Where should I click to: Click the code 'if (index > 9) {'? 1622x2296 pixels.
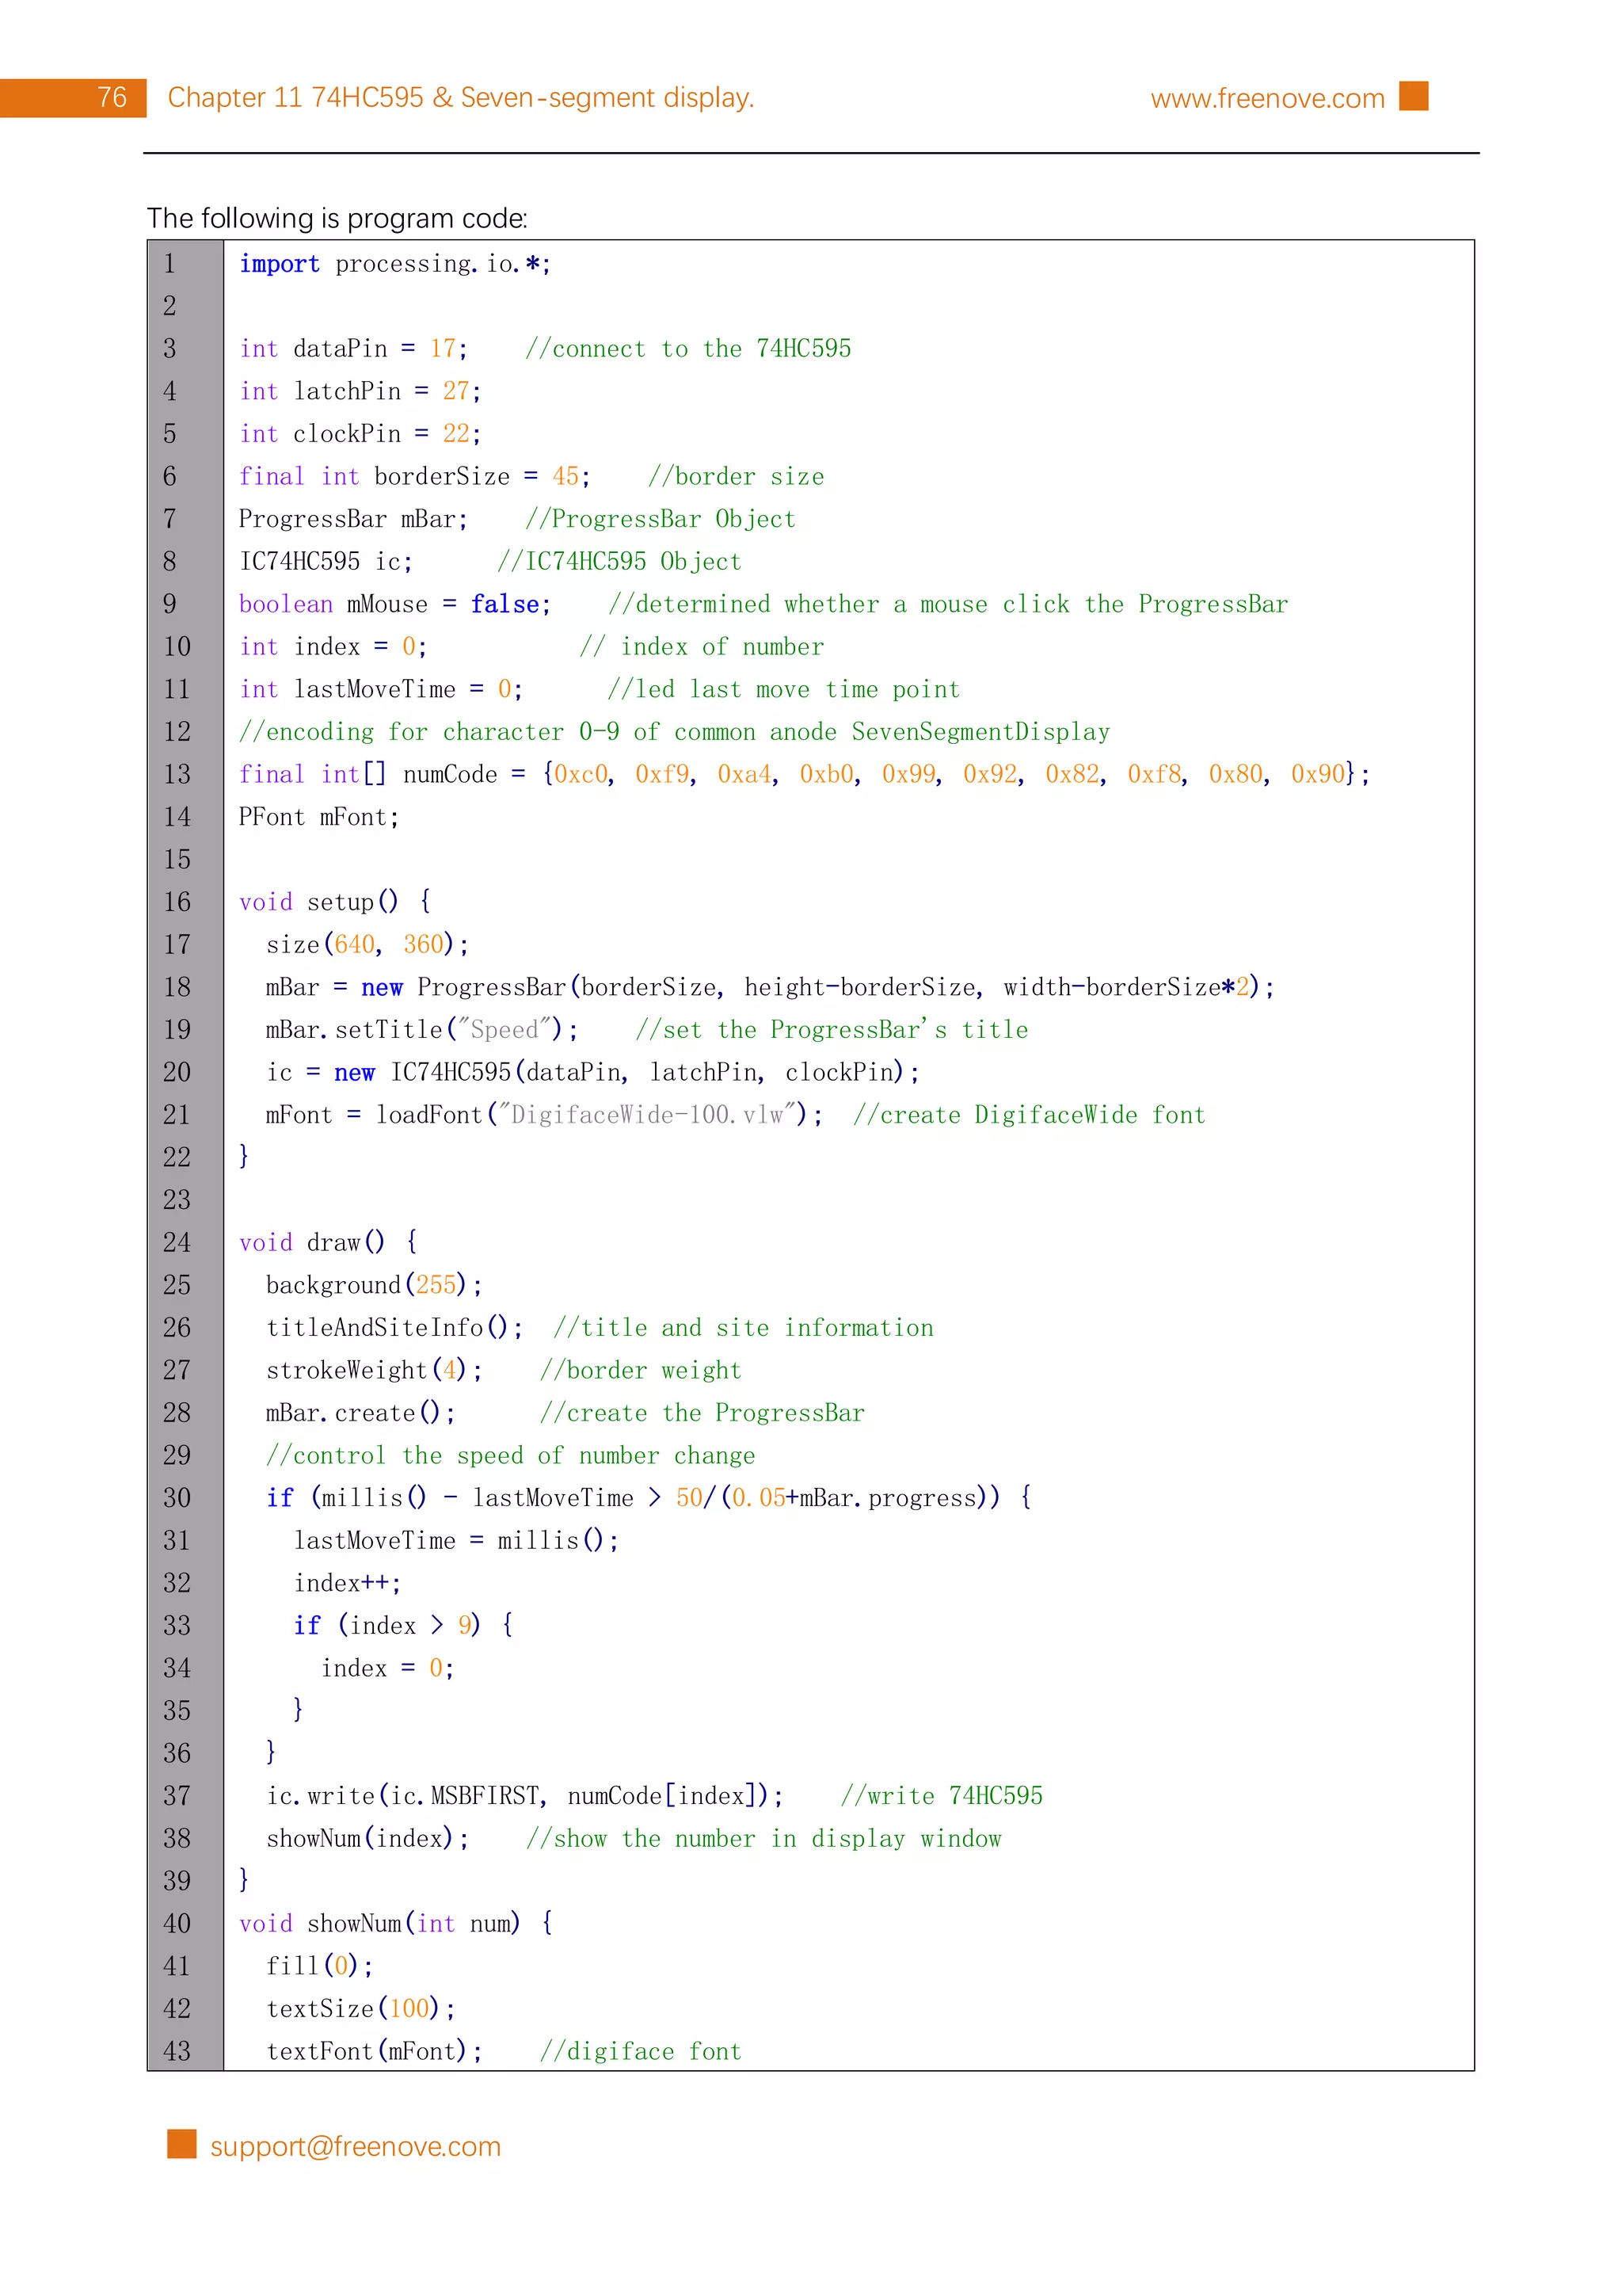tap(404, 1626)
